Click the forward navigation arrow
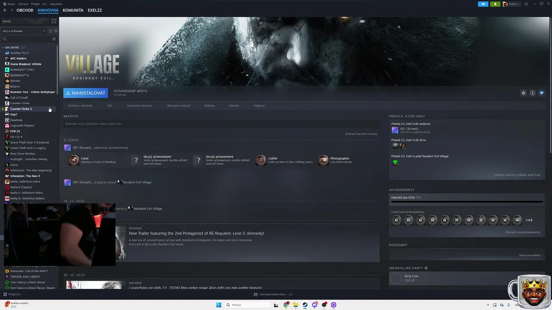This screenshot has height=310, width=552. pos(12,10)
